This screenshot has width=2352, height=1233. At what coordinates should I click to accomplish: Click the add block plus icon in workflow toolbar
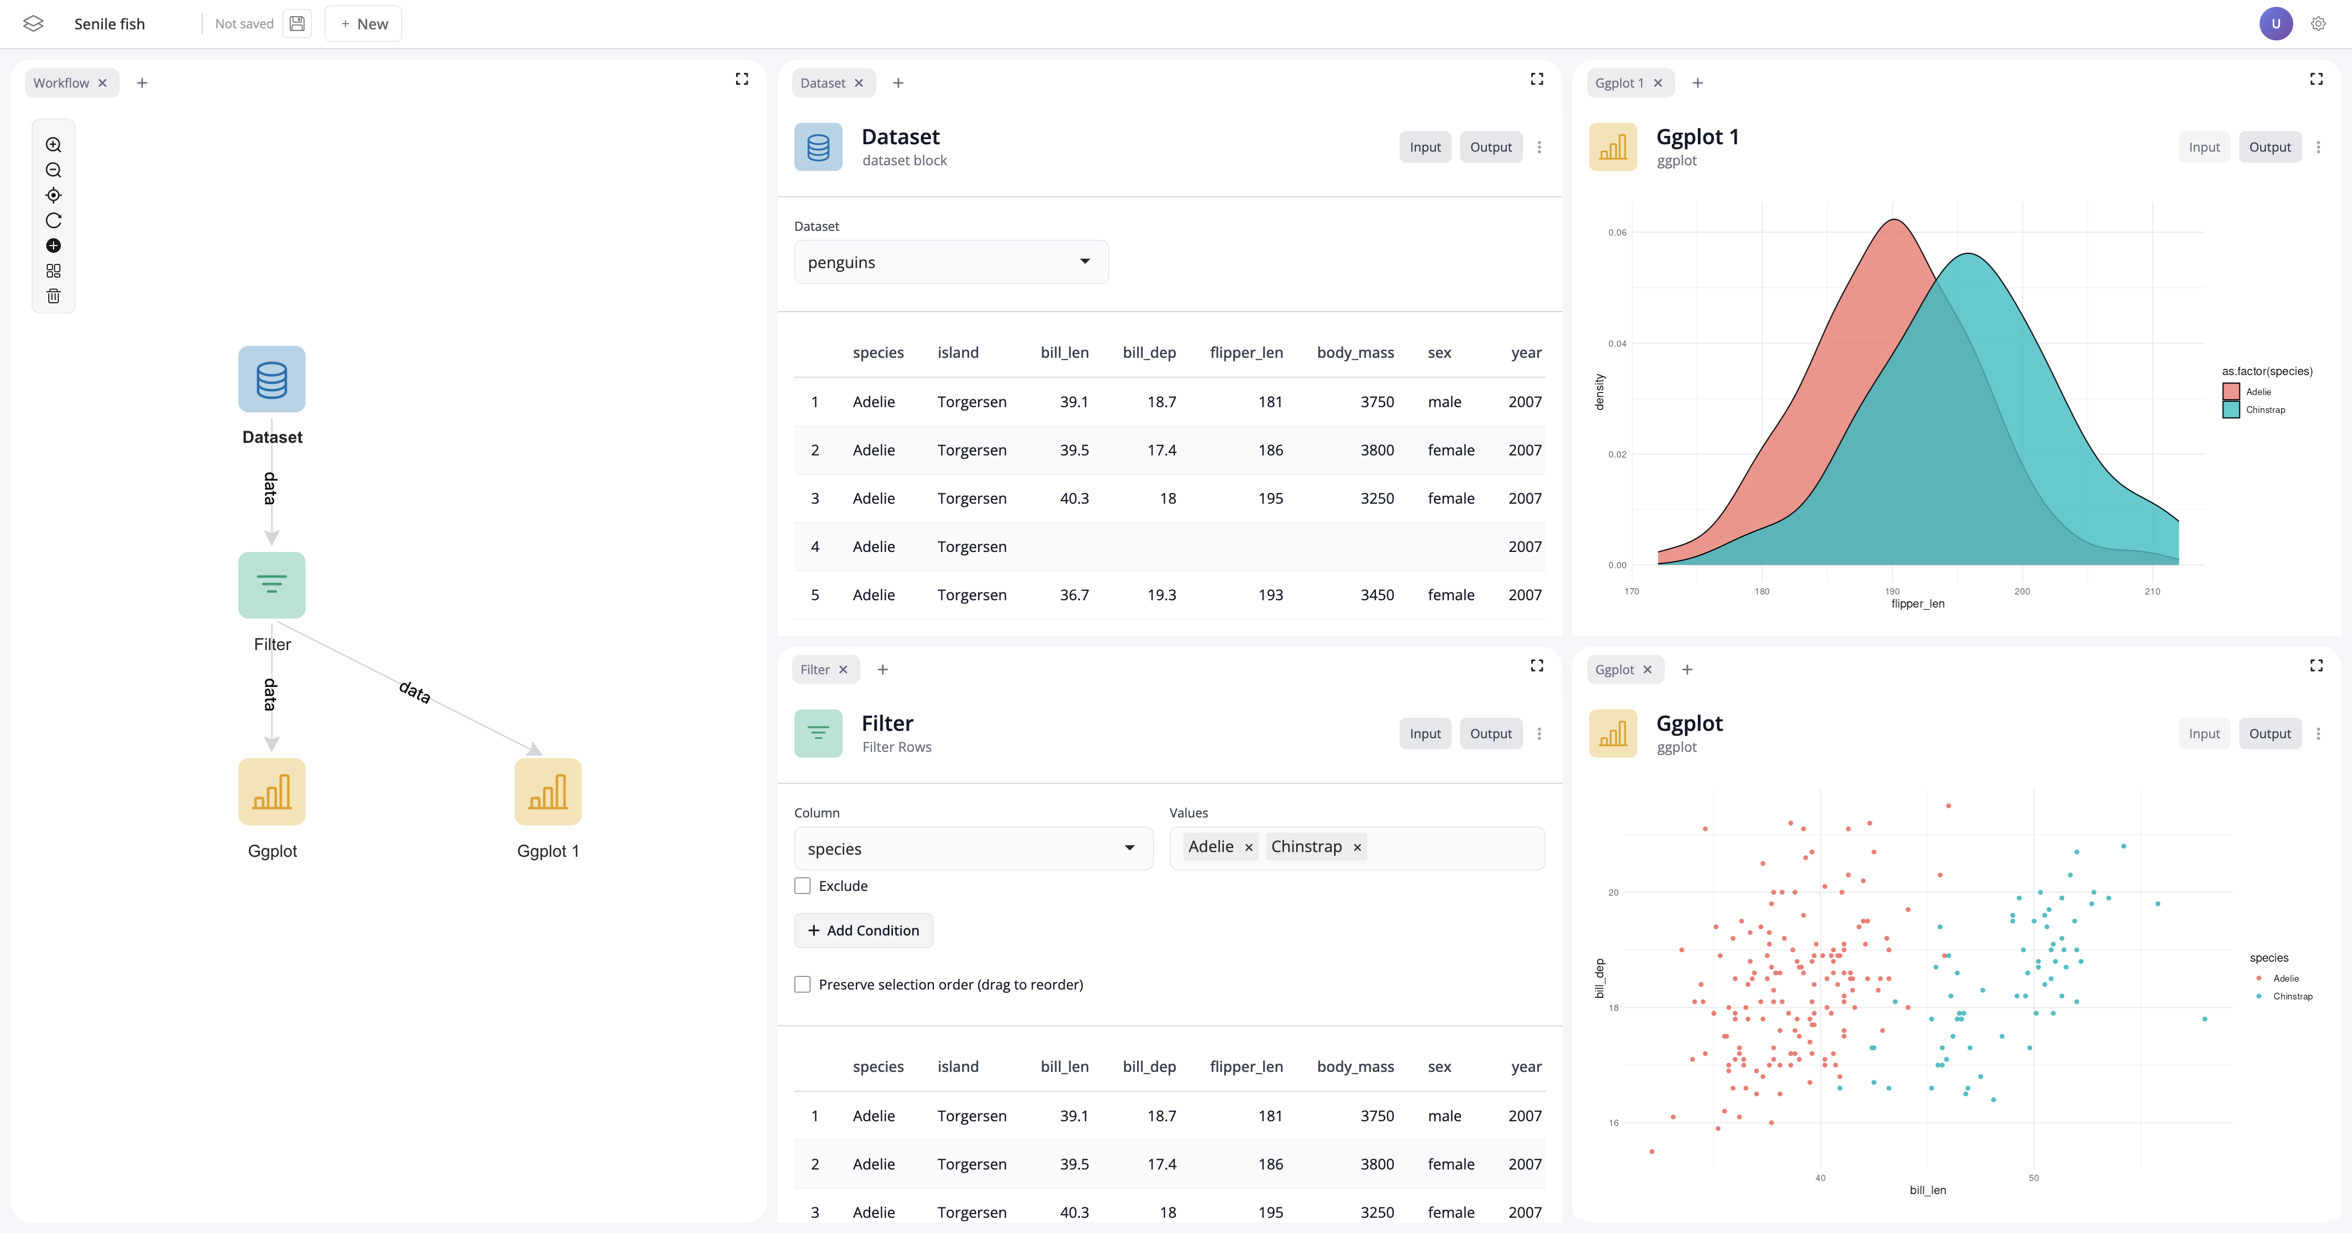(x=53, y=246)
